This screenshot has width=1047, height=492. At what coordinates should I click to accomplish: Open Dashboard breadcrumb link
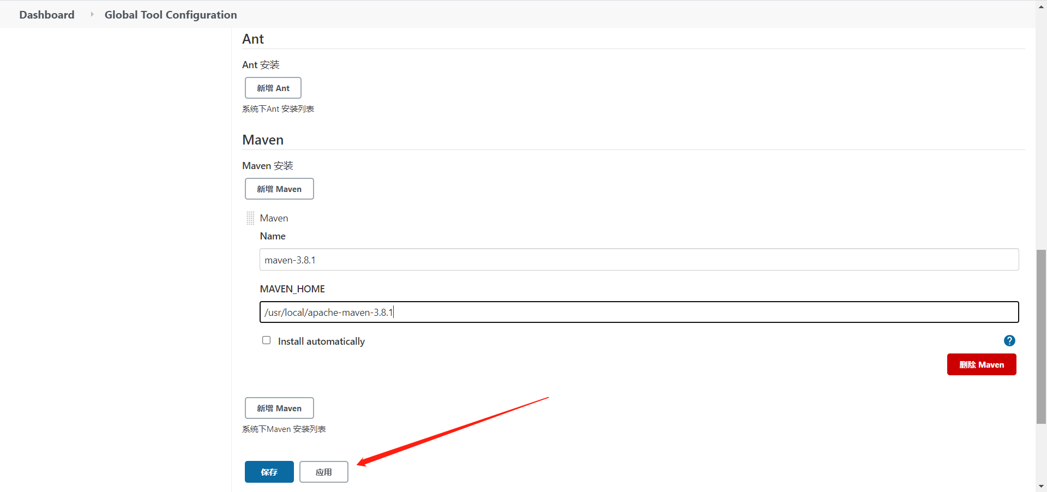coord(47,15)
